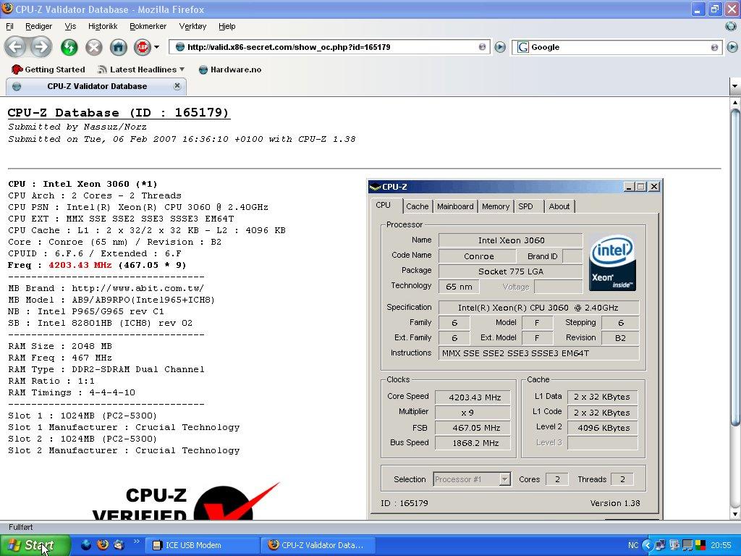Screen dimensions: 741x556
Task: Click the Mainboard tab in CPU-Z image
Action: pyautogui.click(x=455, y=206)
